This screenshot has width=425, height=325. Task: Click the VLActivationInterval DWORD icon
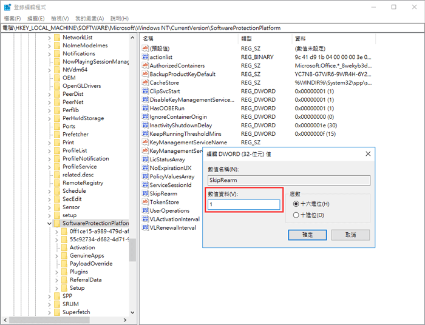pos(145,219)
